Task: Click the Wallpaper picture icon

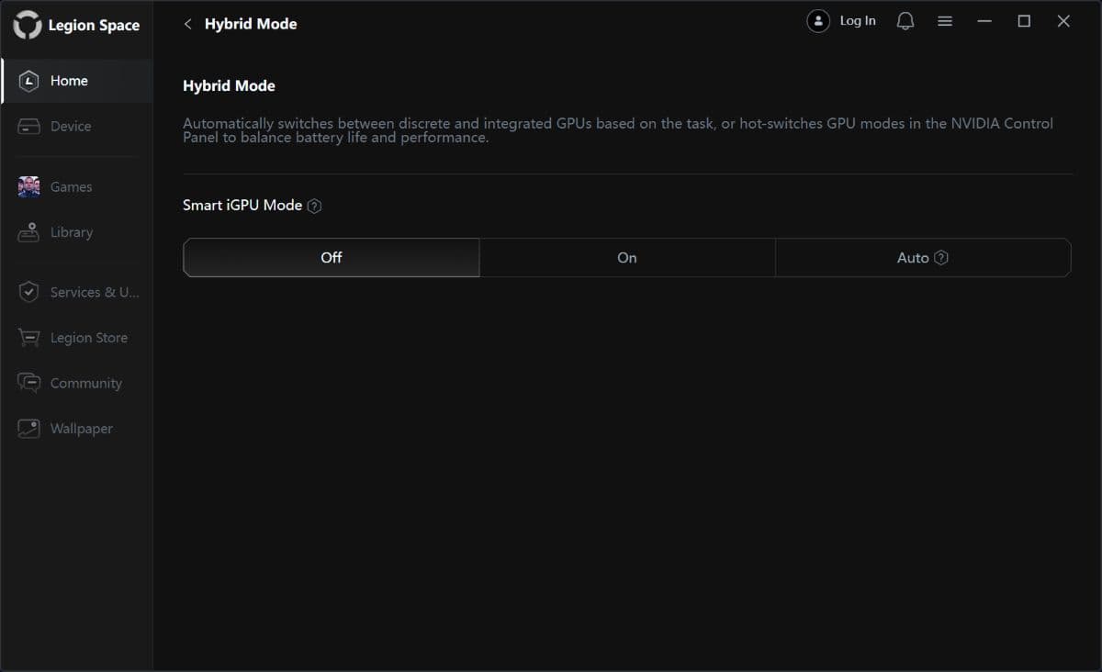Action: [x=28, y=429]
